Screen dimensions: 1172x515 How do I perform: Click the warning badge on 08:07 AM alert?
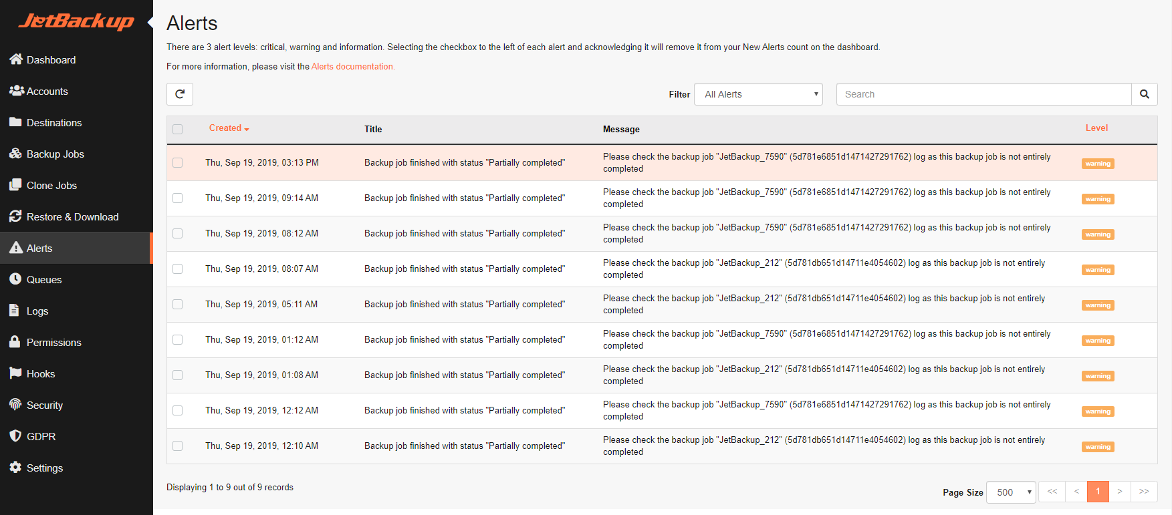(x=1098, y=270)
